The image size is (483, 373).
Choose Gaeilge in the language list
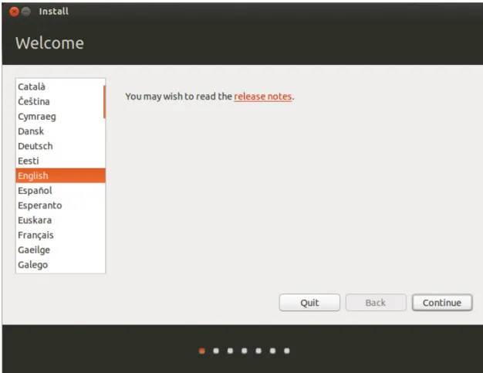tap(60, 249)
